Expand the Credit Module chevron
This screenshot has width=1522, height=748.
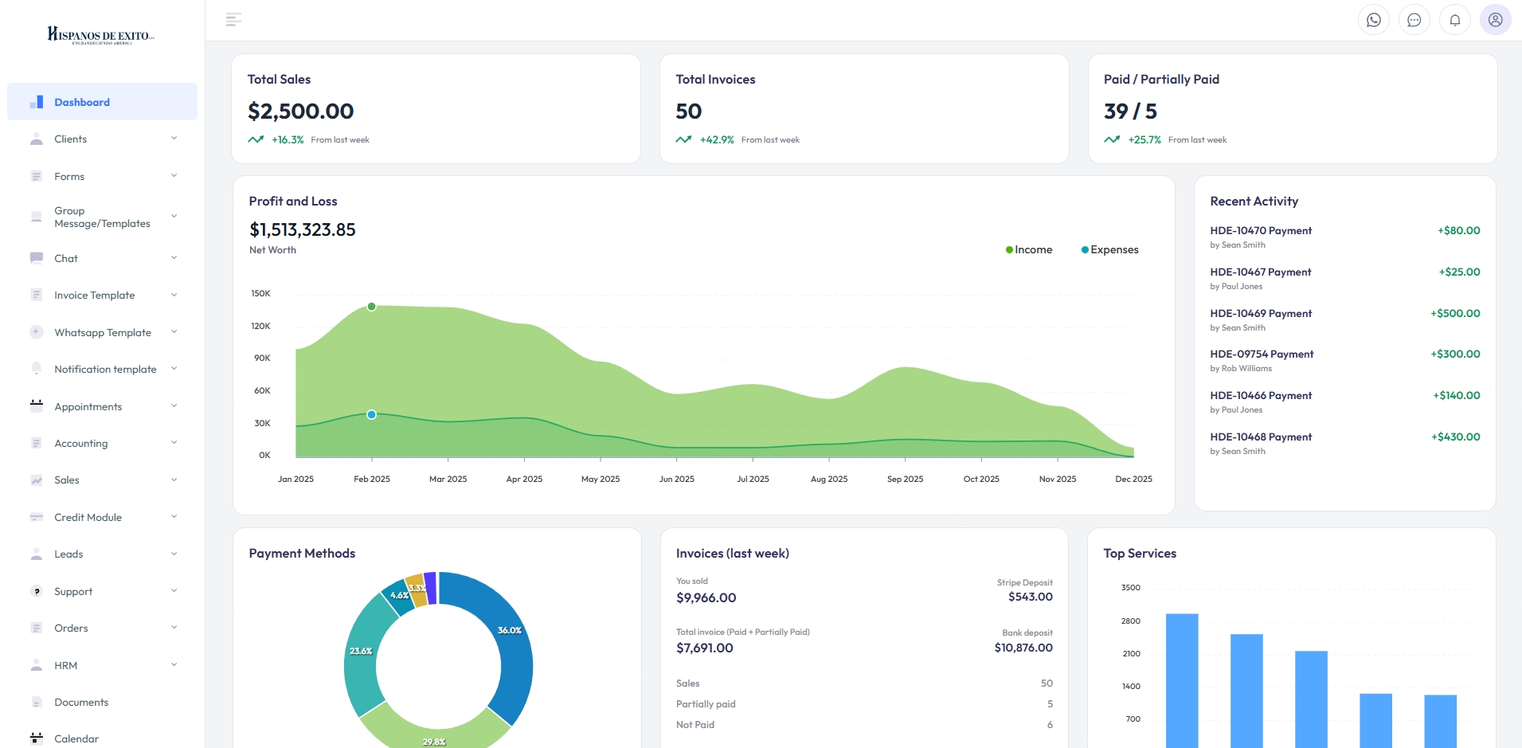click(174, 517)
